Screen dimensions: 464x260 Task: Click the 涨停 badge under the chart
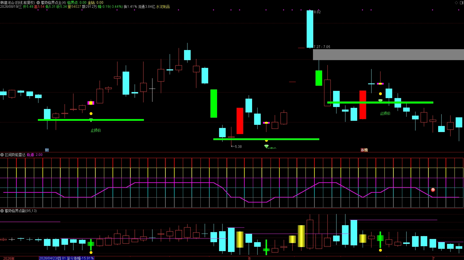click(364, 150)
